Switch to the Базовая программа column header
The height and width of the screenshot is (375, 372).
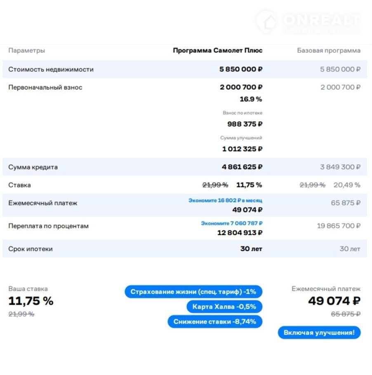point(329,51)
